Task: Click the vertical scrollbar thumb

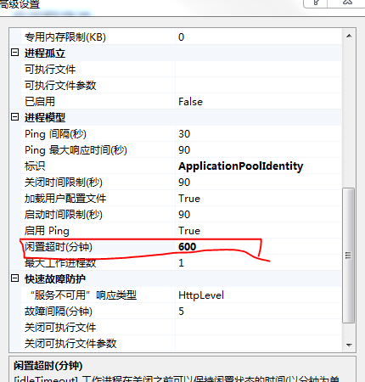Action: pyautogui.click(x=349, y=255)
